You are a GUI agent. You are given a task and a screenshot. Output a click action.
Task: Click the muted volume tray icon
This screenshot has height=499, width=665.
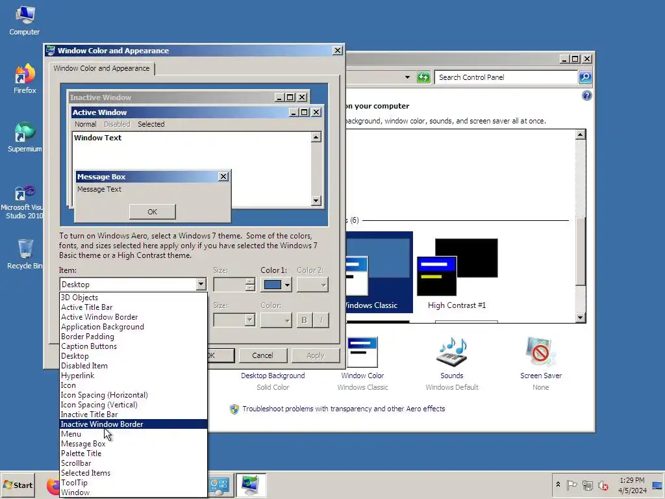click(603, 485)
